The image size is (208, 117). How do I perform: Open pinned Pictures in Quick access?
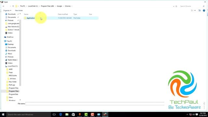pyautogui.click(x=10, y=20)
